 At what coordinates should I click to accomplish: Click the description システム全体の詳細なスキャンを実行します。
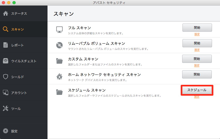coord(96,33)
